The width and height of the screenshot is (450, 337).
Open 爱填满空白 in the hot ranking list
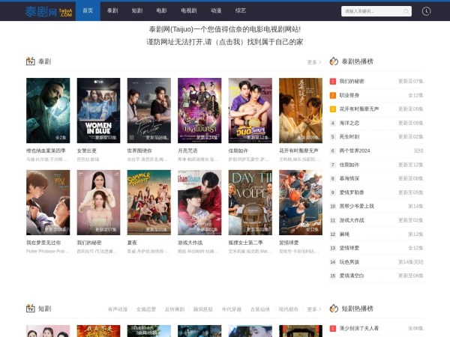point(352,276)
